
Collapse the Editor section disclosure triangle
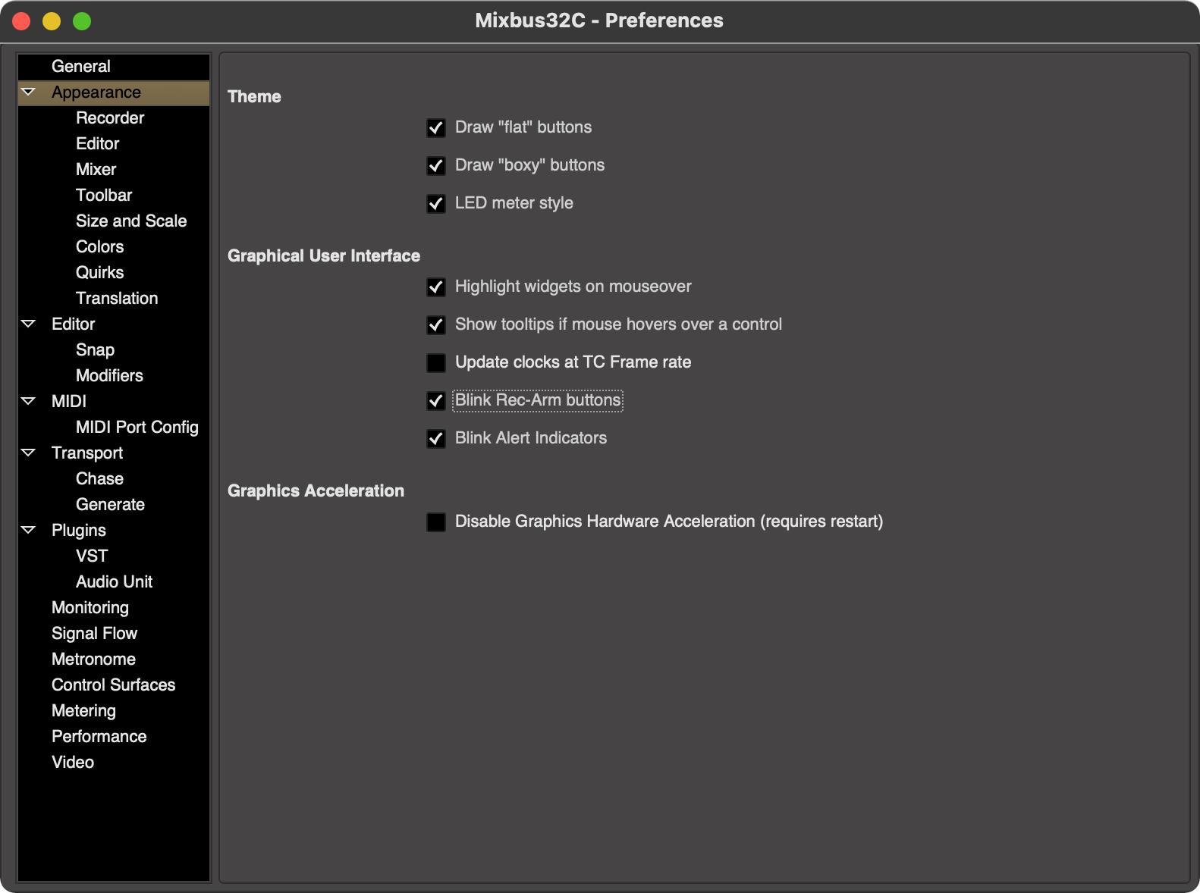(x=29, y=324)
